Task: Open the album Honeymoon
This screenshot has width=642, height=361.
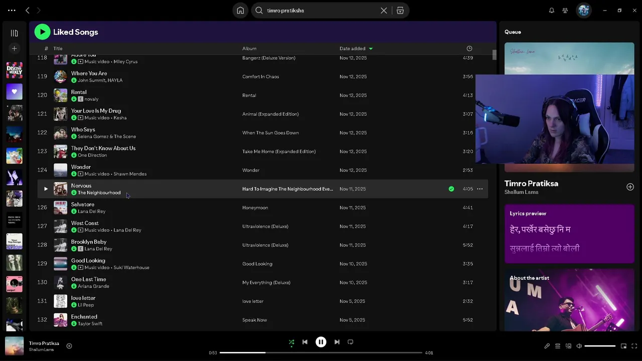Action: pos(255,208)
